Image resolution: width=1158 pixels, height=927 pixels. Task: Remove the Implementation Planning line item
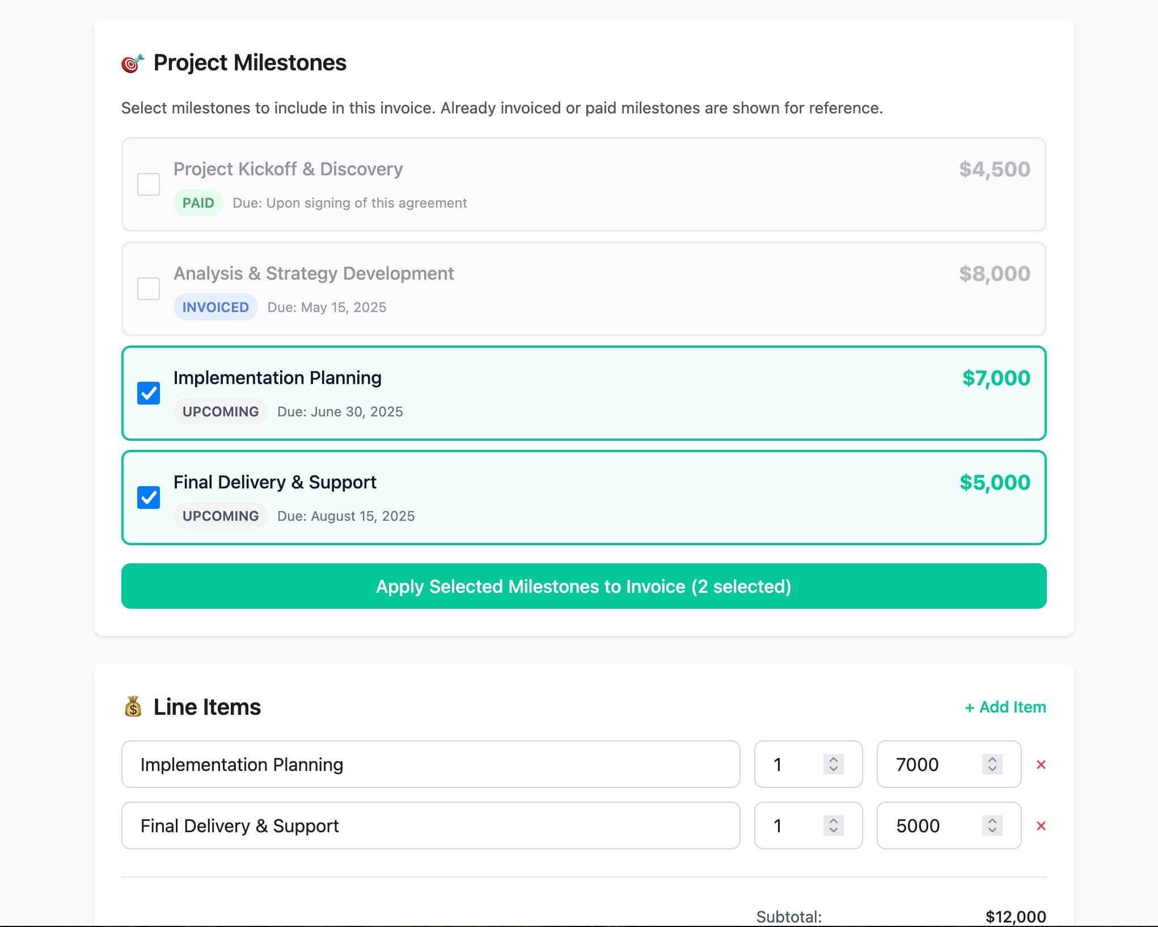tap(1042, 765)
